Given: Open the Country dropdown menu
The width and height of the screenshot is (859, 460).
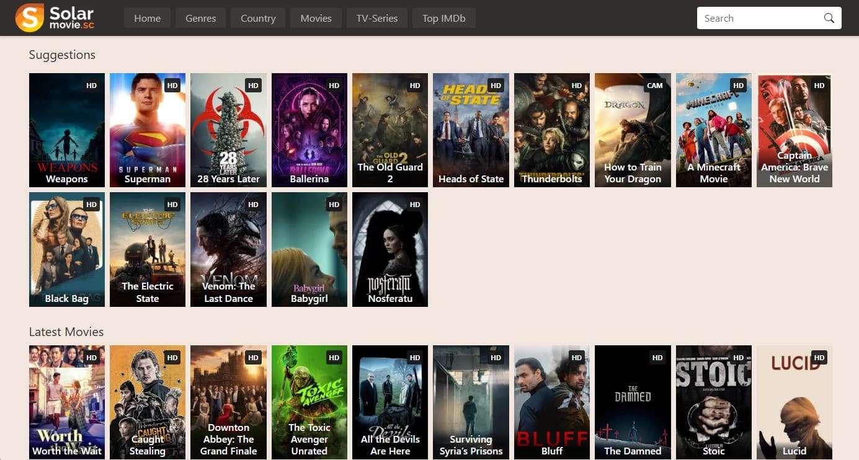Looking at the screenshot, I should [257, 18].
